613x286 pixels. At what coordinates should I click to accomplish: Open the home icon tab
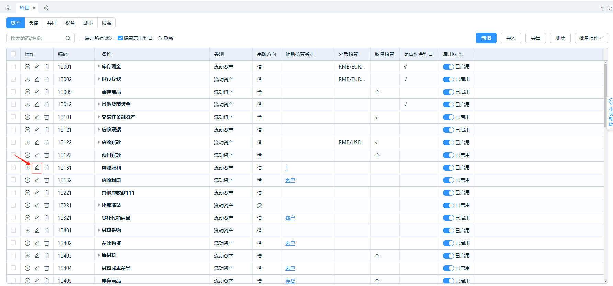coord(8,8)
